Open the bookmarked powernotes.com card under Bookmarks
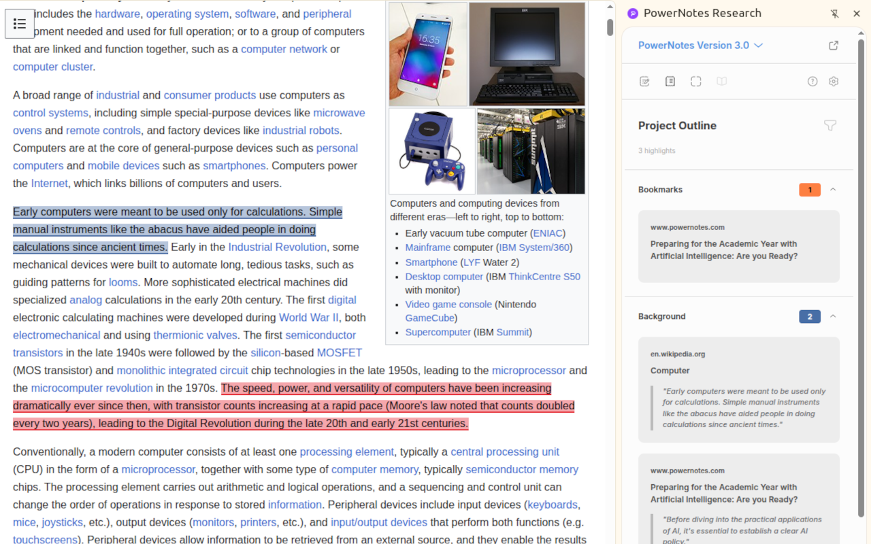The height and width of the screenshot is (544, 871). 739,246
